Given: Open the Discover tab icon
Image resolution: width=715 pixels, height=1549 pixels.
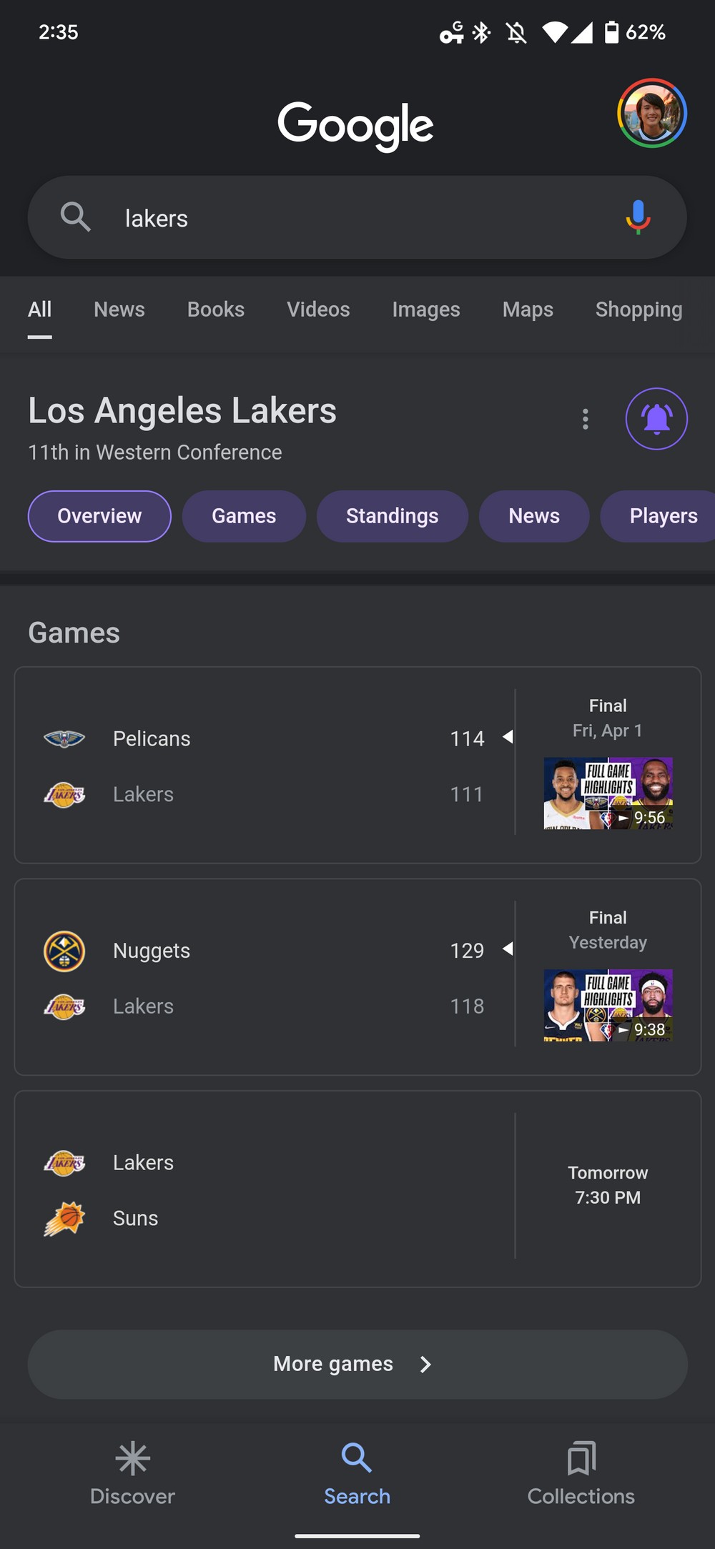Looking at the screenshot, I should tap(132, 1458).
